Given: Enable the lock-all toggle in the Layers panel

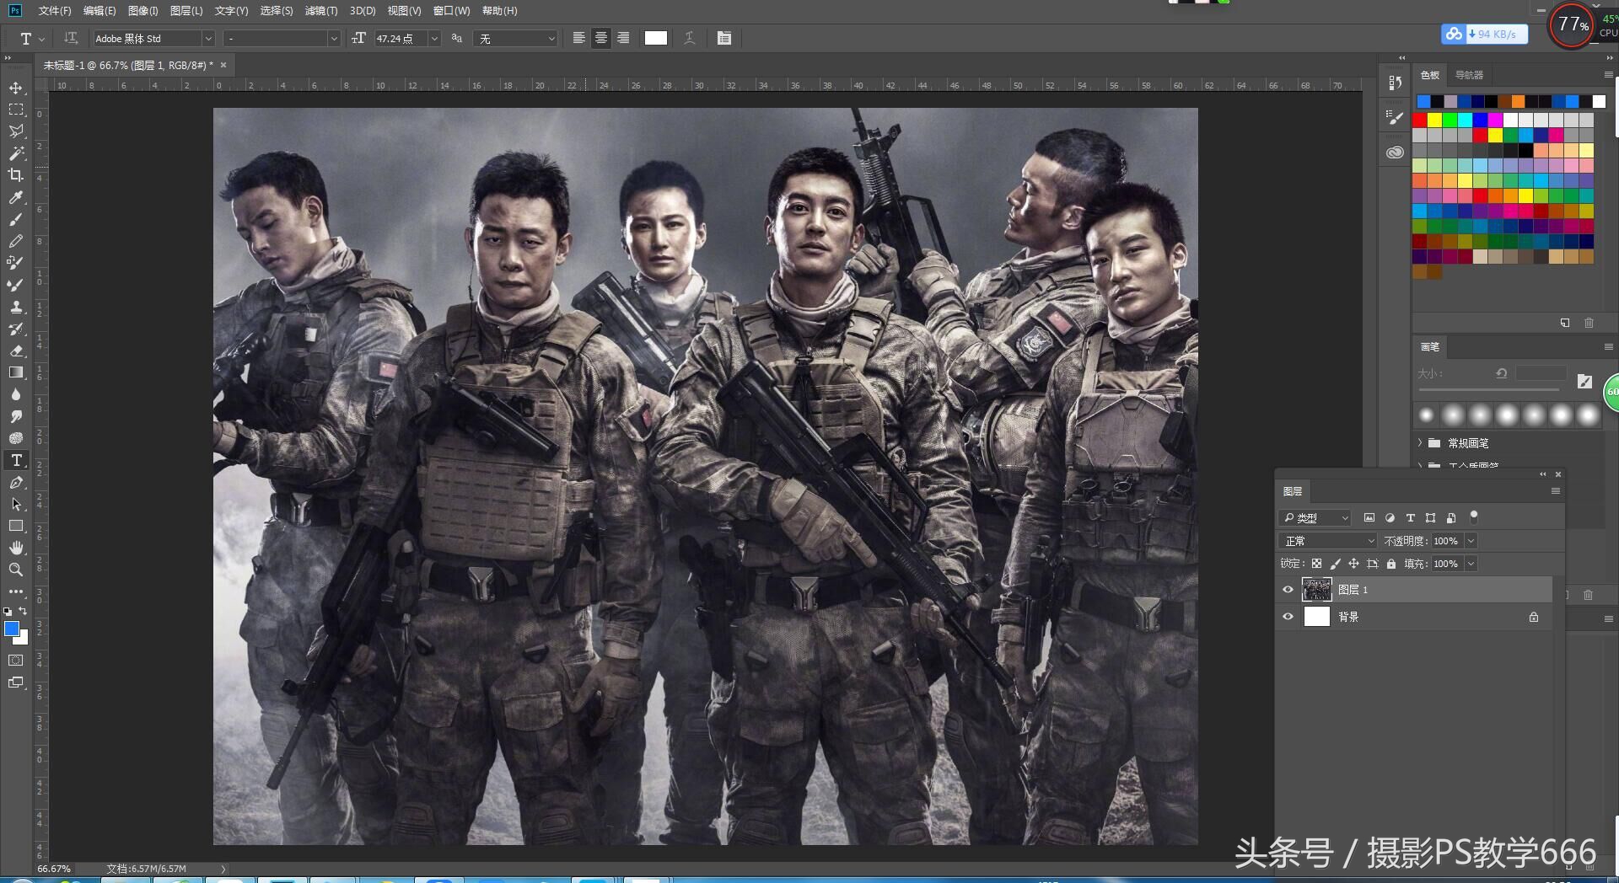Looking at the screenshot, I should [x=1390, y=564].
